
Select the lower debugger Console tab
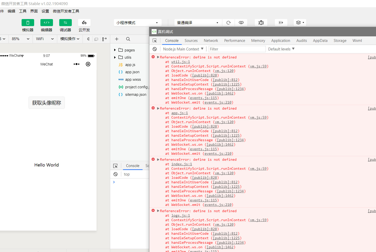(x=133, y=166)
